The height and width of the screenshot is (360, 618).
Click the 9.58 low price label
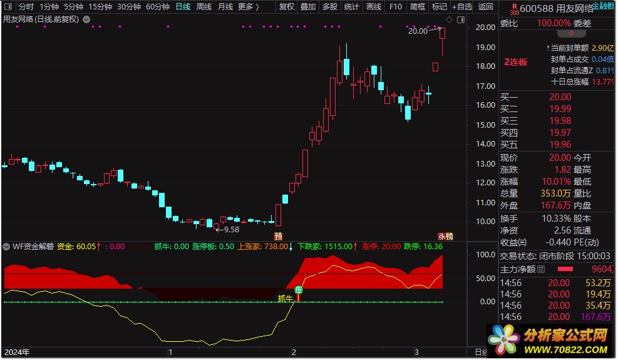231,230
